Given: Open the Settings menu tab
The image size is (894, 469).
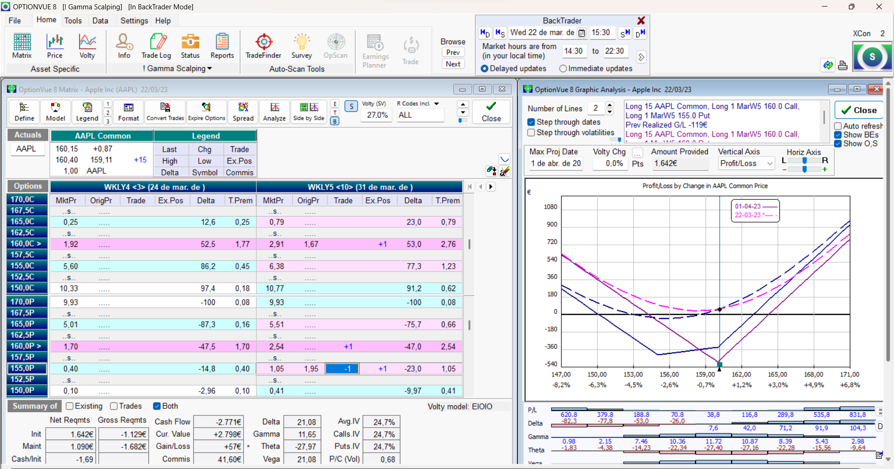Looking at the screenshot, I should (x=134, y=20).
